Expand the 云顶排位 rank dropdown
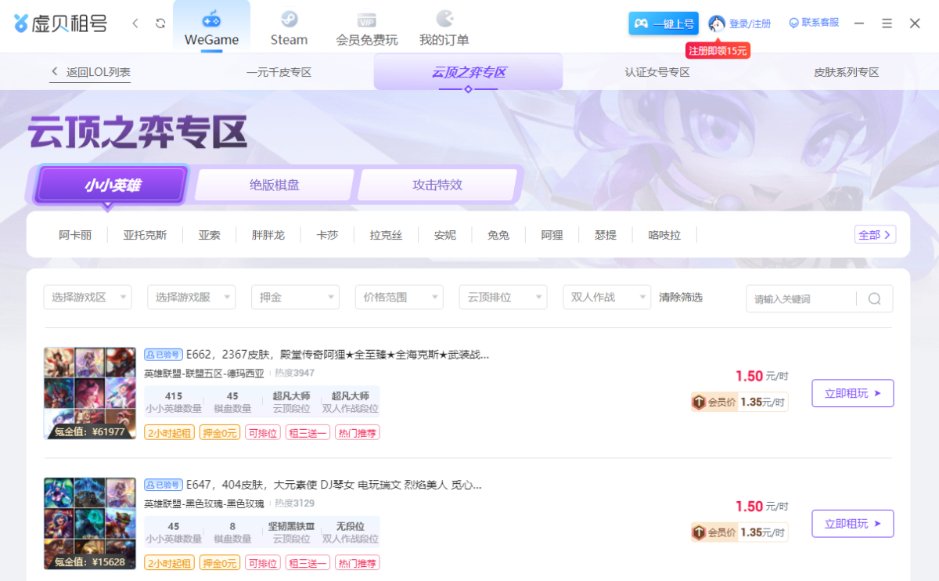The width and height of the screenshot is (939, 581). 503,298
